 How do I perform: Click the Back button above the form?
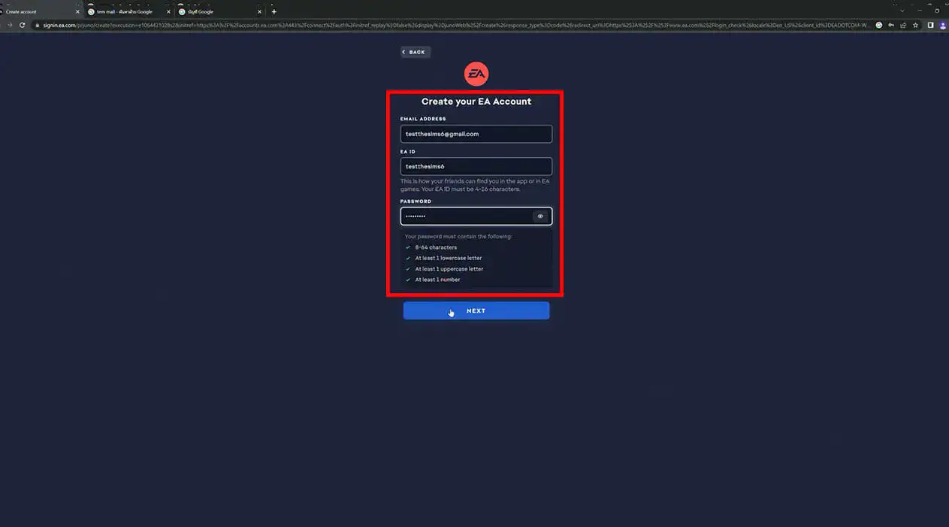pyautogui.click(x=415, y=52)
